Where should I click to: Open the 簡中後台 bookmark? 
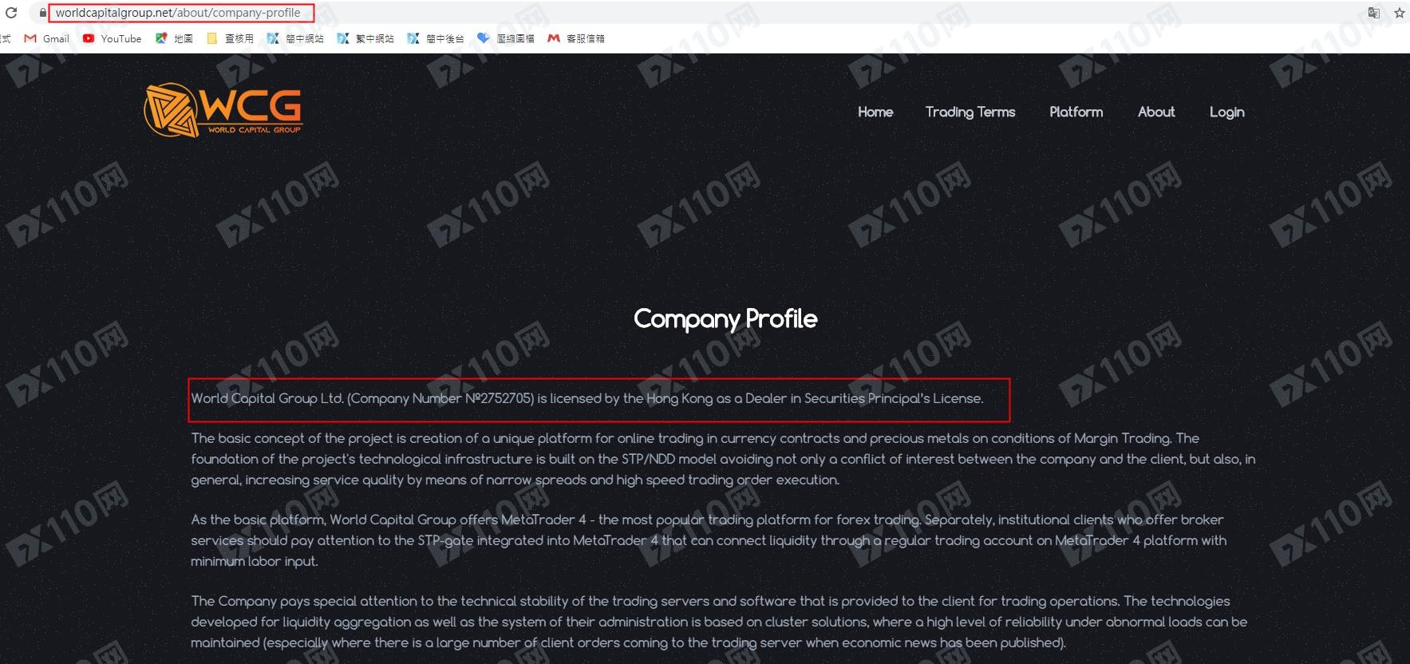pyautogui.click(x=436, y=38)
